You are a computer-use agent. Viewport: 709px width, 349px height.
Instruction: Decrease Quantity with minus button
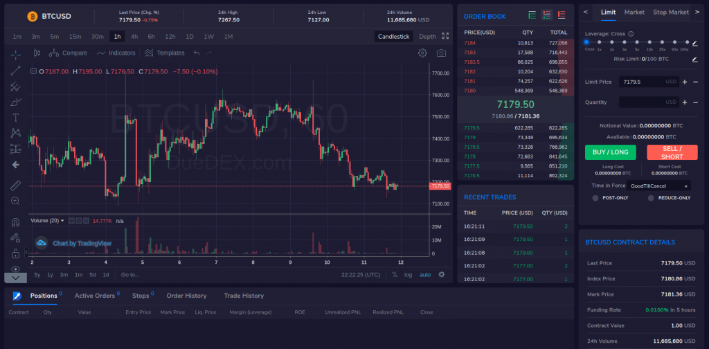coord(695,102)
